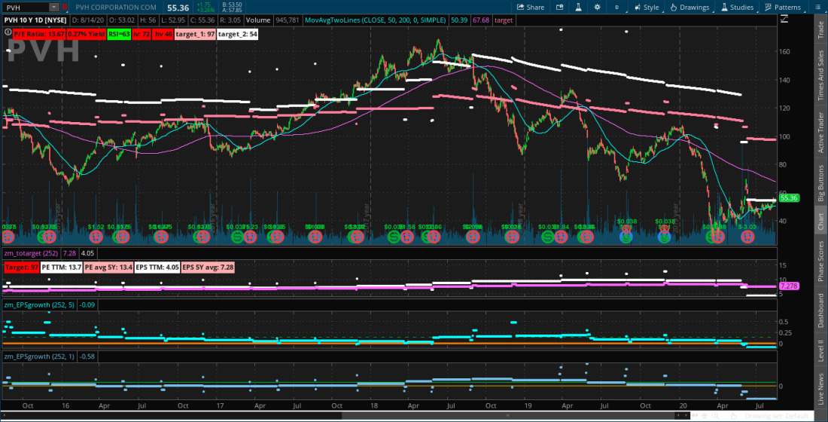Click the info icon beside P/E Ratio label
This screenshot has width=828, height=422.
tap(8, 33)
